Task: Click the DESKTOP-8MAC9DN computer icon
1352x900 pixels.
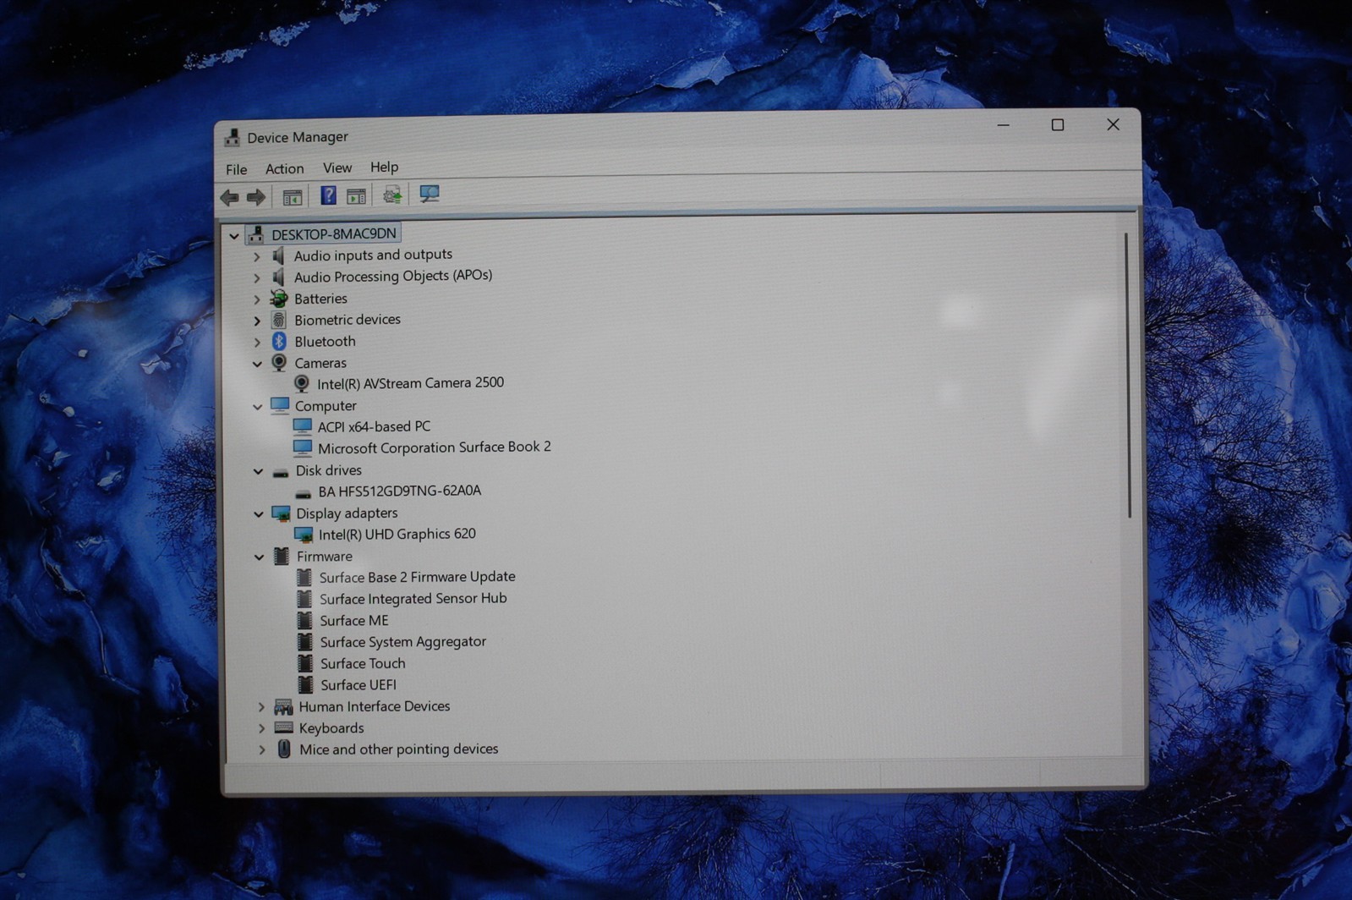Action: point(256,234)
